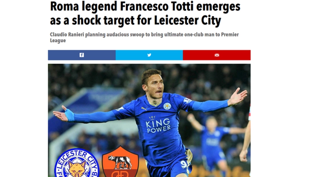Click the Leicester City crest badge
The image size is (314, 177).
pos(77,163)
